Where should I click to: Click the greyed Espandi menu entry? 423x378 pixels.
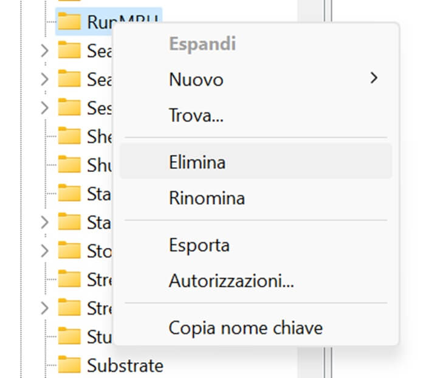pos(256,44)
